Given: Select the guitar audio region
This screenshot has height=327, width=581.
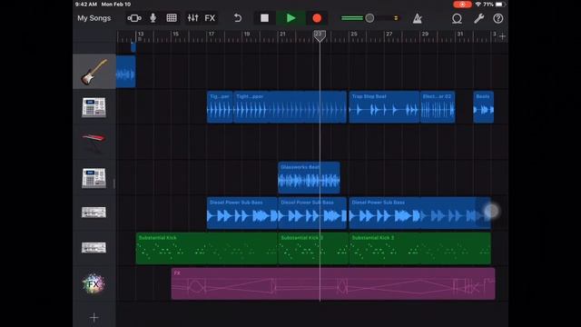Looking at the screenshot, I should click(x=126, y=72).
